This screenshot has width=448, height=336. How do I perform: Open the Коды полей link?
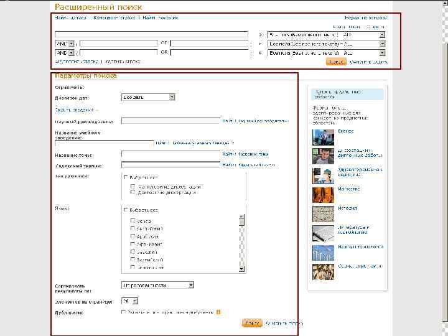(347, 27)
